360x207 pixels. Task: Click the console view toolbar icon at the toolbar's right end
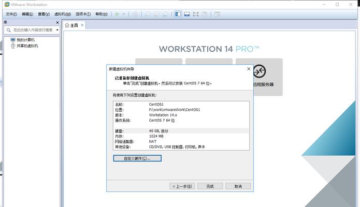[x=217, y=14]
